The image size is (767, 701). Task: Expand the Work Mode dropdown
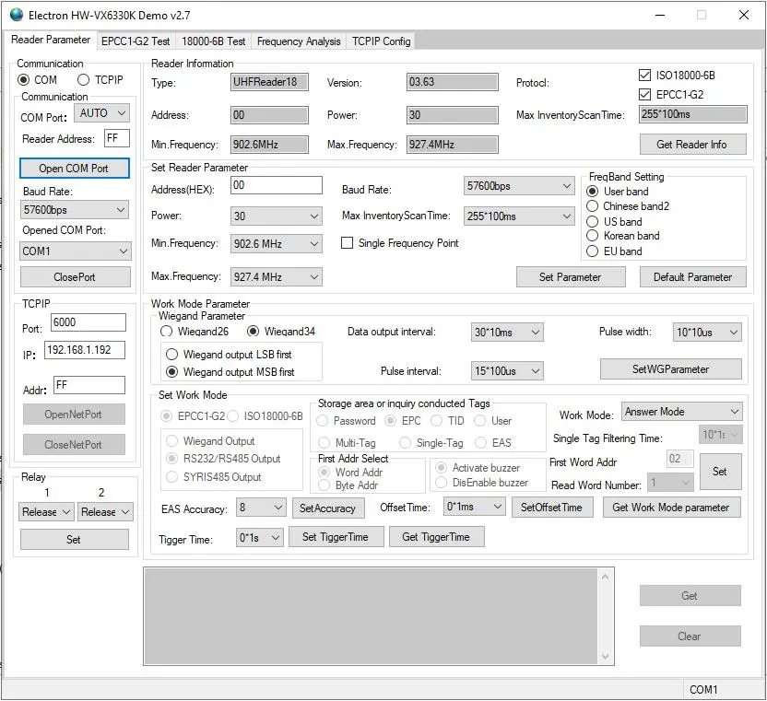coord(681,412)
